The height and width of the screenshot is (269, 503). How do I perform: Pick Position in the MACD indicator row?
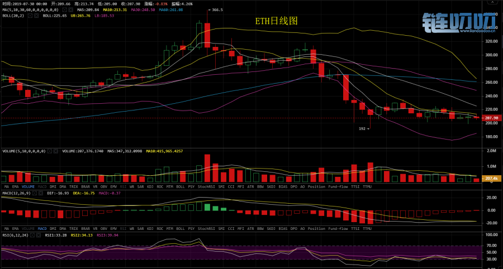[316, 229]
